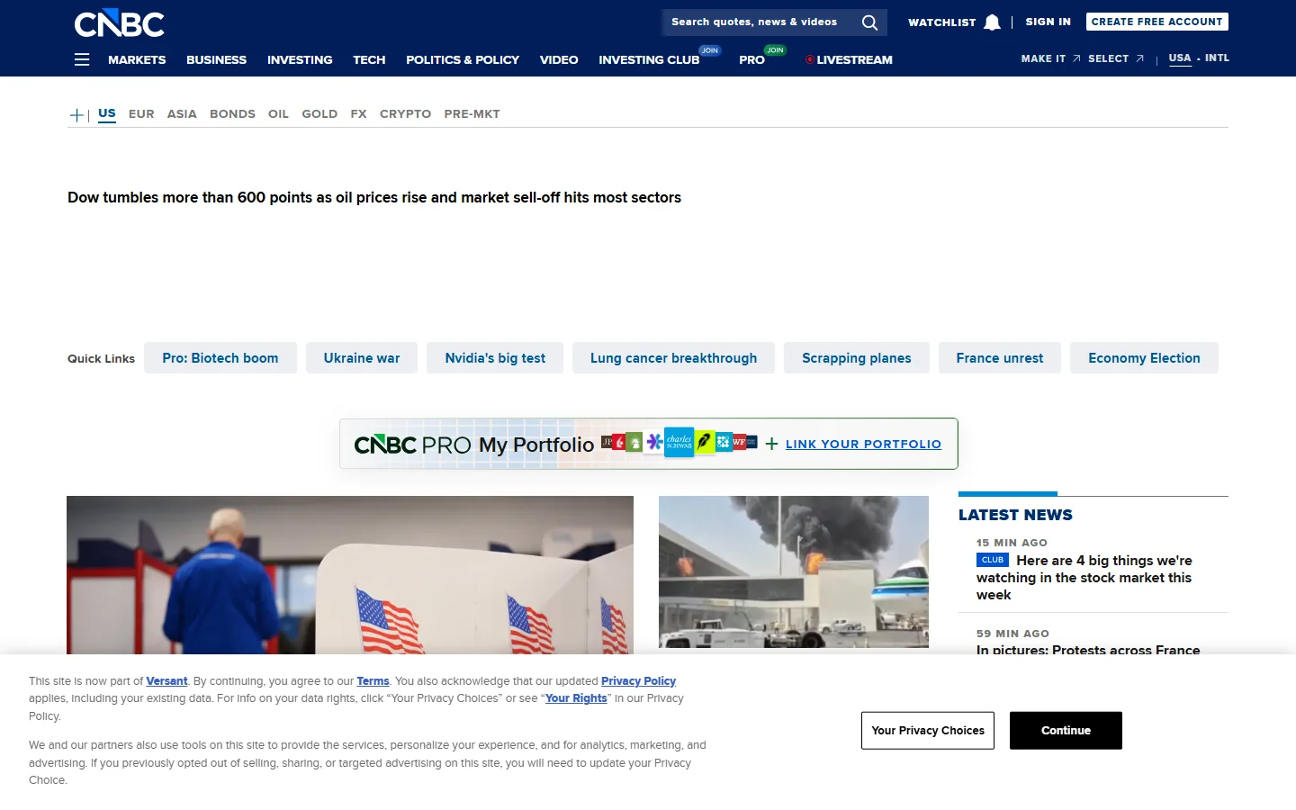Select the FX markets tab

pos(358,114)
